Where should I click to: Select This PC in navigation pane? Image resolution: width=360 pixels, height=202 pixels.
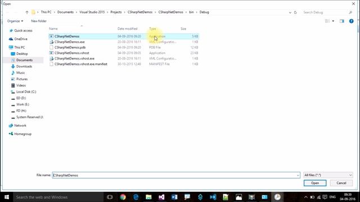coord(20,47)
